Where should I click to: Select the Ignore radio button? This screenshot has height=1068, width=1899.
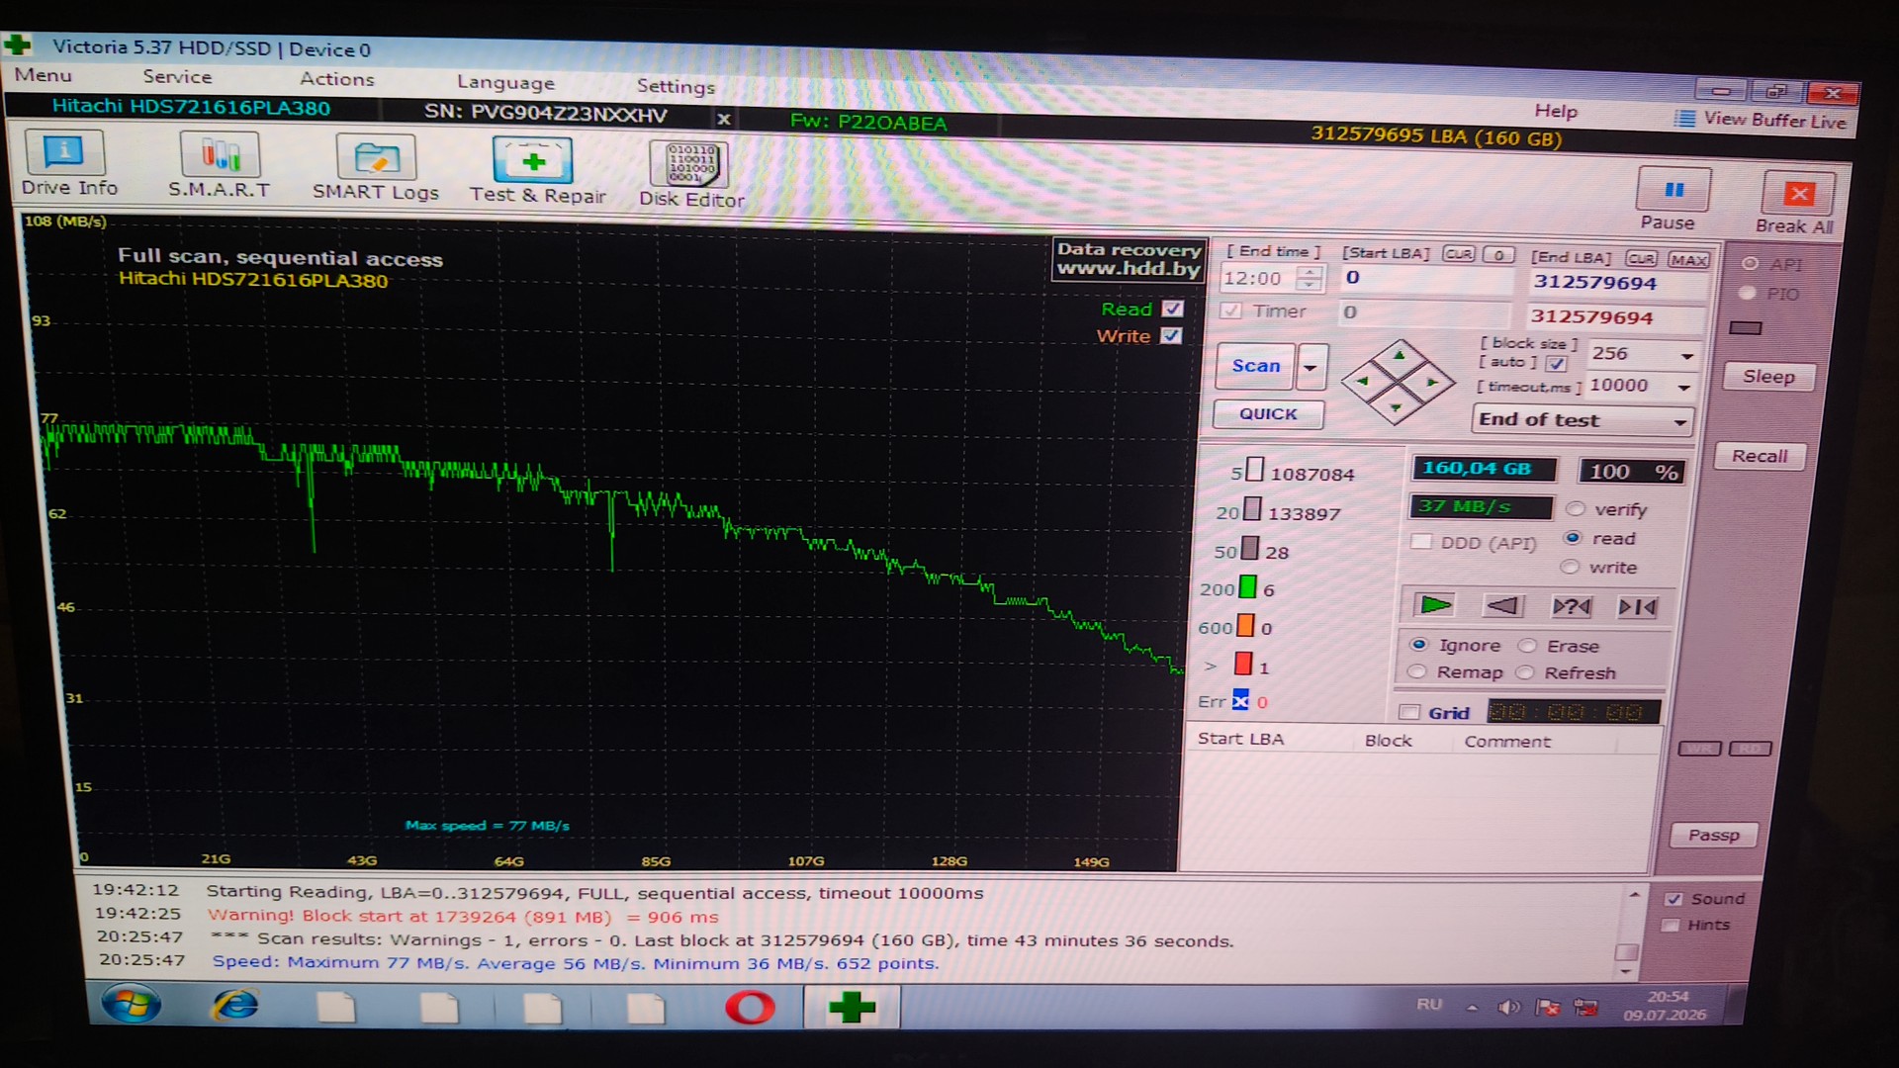point(1419,645)
